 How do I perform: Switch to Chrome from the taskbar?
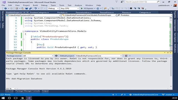pos(22,98)
